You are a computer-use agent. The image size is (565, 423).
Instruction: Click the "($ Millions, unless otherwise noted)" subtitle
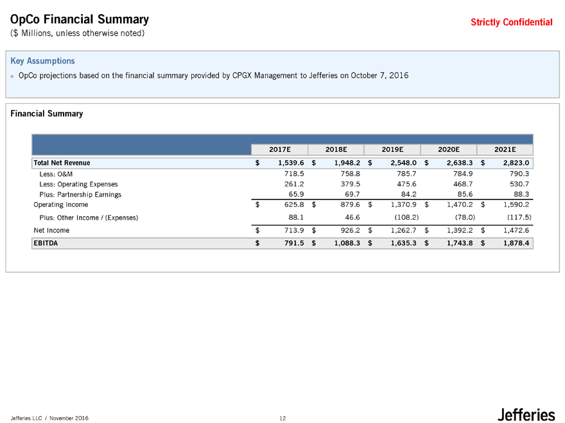pos(78,33)
